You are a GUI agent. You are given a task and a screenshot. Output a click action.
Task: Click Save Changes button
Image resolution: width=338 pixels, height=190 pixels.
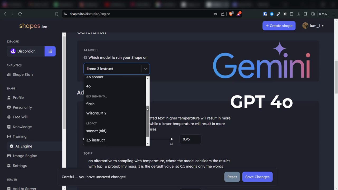point(257,177)
